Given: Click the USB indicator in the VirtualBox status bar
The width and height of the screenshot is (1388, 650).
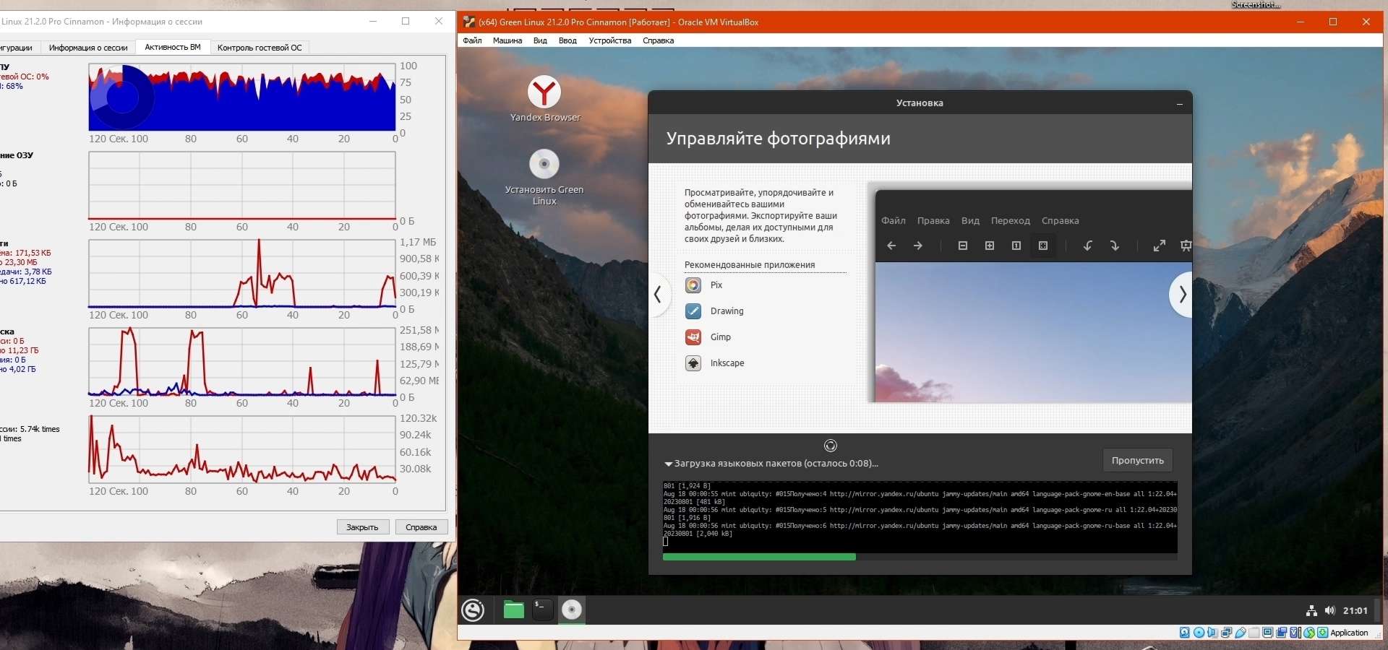Looking at the screenshot, I should (x=1241, y=633).
